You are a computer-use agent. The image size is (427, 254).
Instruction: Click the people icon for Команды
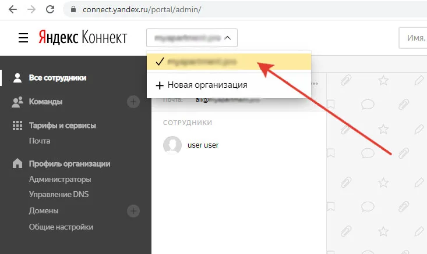17,102
